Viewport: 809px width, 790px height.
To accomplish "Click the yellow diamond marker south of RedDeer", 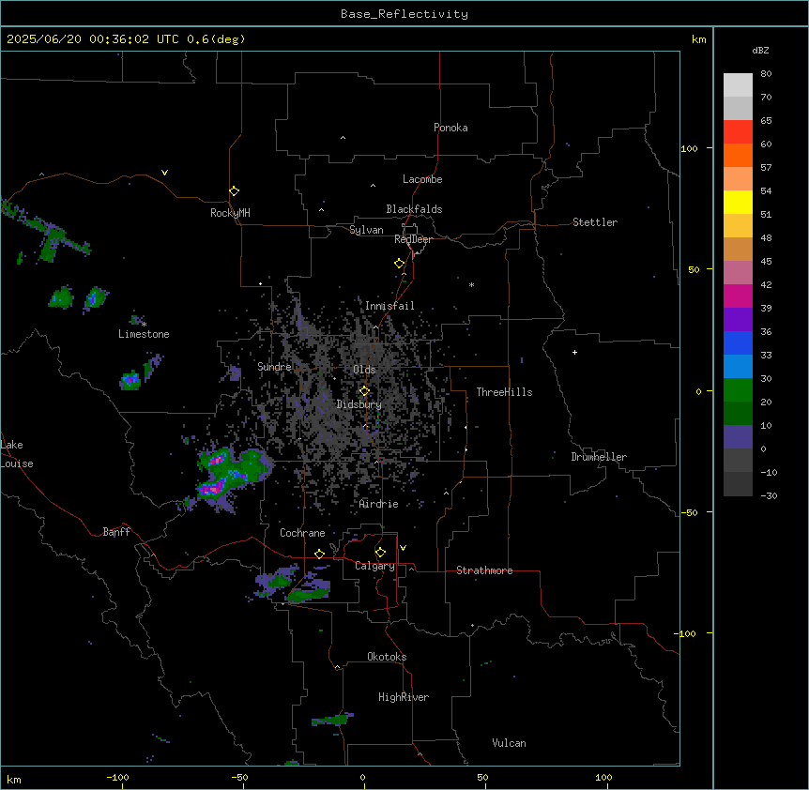I will tap(399, 264).
